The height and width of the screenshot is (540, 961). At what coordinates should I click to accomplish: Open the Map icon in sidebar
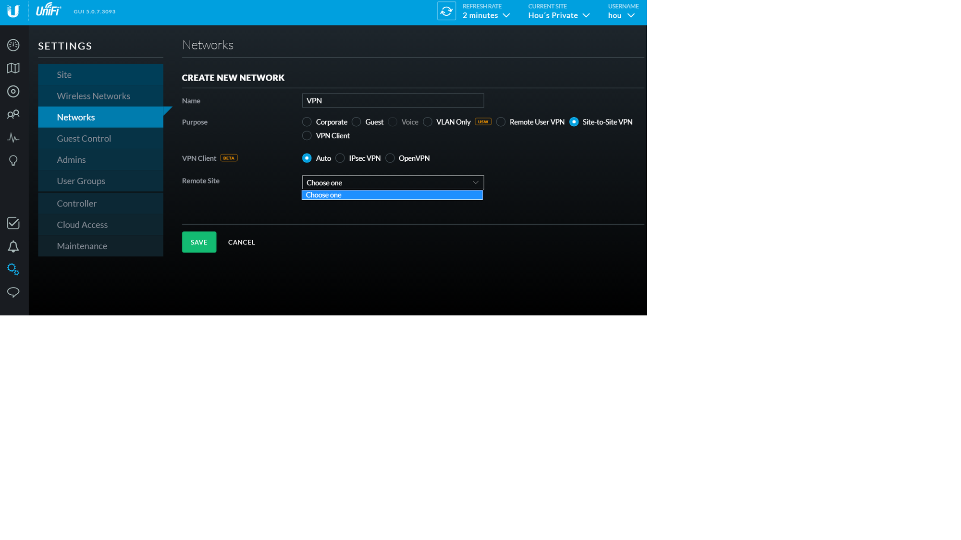(13, 68)
